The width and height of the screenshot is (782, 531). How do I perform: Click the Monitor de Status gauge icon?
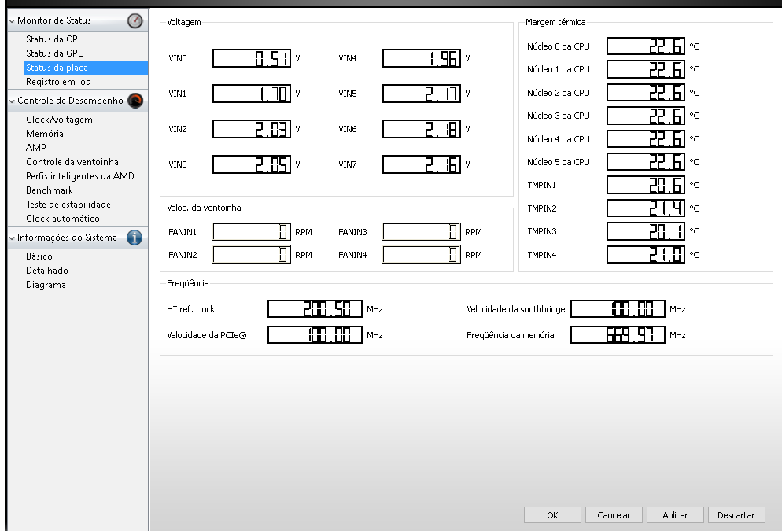pyautogui.click(x=135, y=20)
